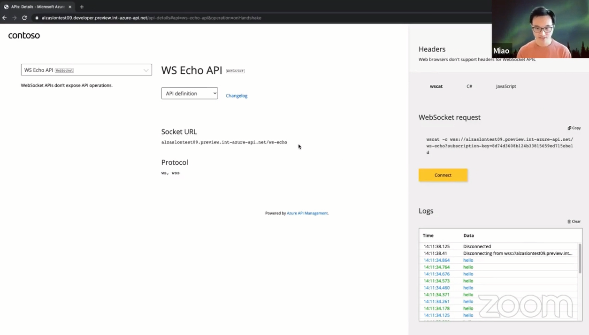Select the 14:11:34.573 log timestamp
Image resolution: width=589 pixels, height=335 pixels.
(x=436, y=281)
